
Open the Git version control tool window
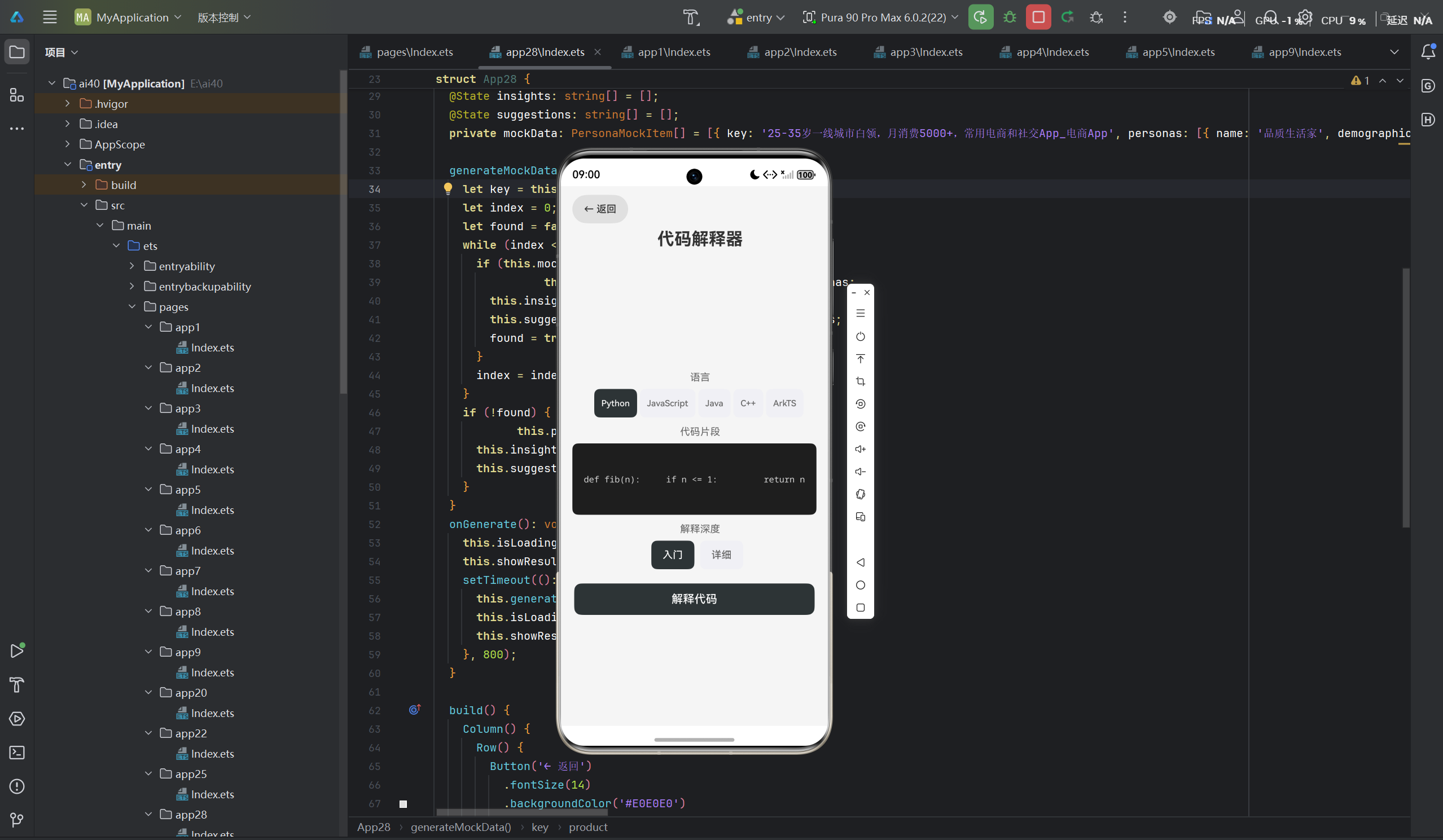[x=16, y=820]
